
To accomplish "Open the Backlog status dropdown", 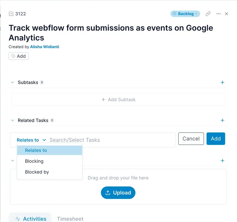I will (x=185, y=14).
